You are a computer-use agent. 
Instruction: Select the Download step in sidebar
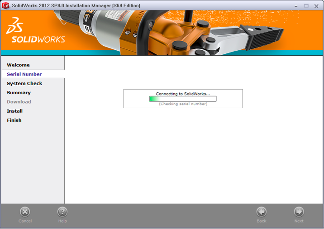pos(19,102)
